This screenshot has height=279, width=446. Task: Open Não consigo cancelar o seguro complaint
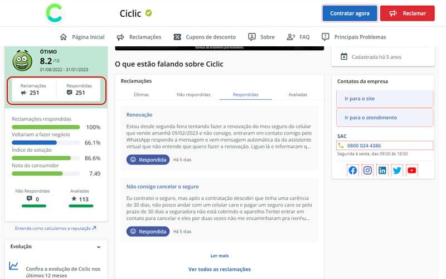click(162, 186)
